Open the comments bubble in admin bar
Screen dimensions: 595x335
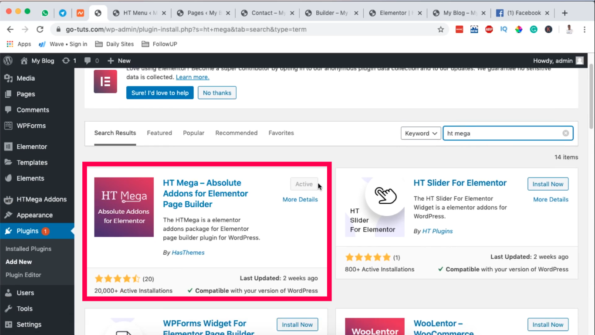91,61
